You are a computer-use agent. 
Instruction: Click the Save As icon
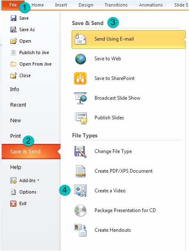(13, 30)
